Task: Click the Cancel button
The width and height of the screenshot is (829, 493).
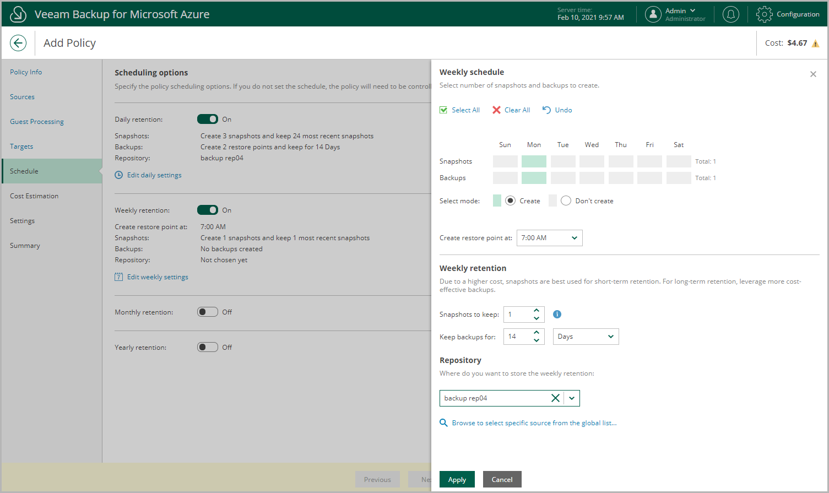Action: [502, 479]
